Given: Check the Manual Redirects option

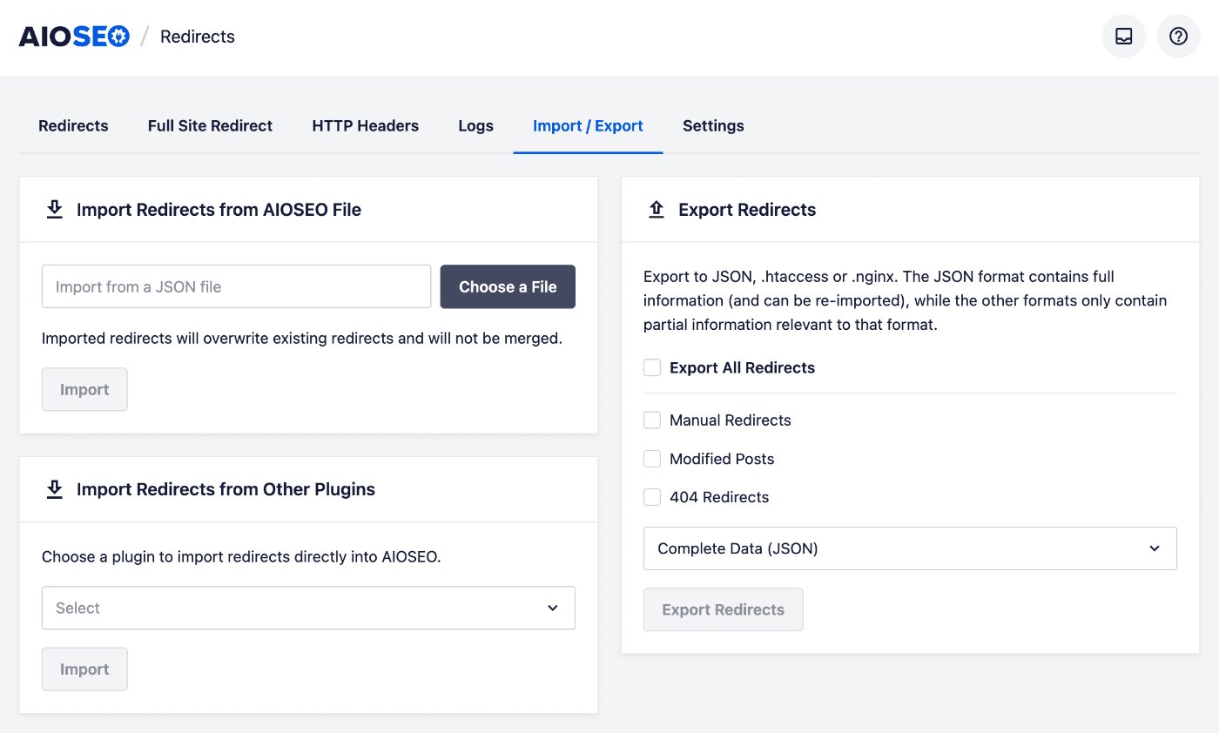Looking at the screenshot, I should (652, 420).
